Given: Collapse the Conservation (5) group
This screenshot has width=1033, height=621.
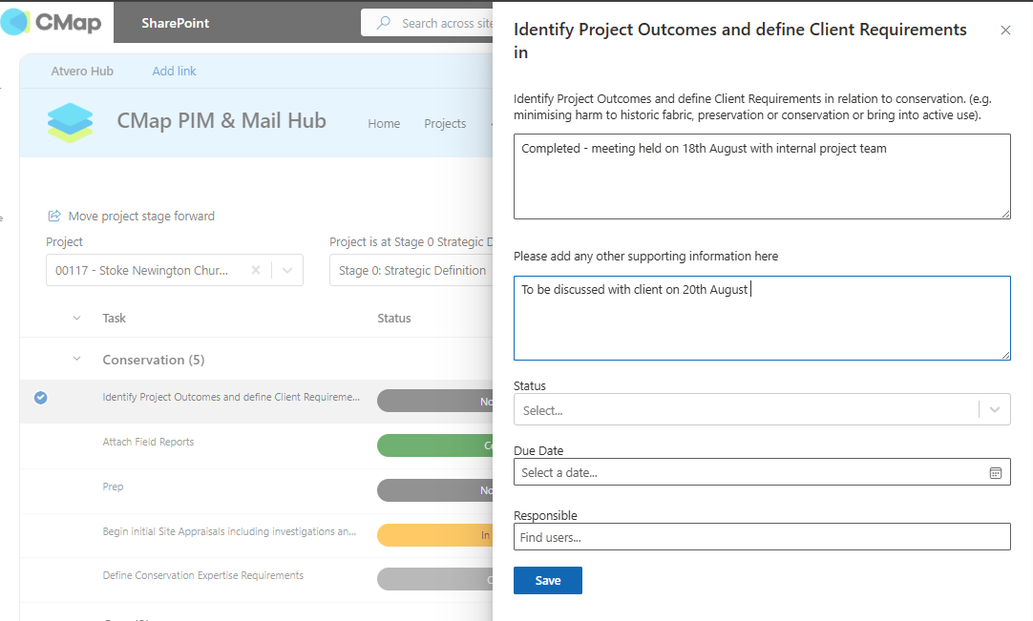Looking at the screenshot, I should tap(77, 360).
